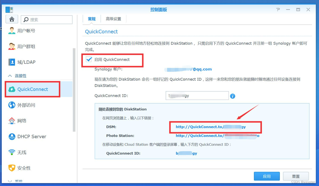The image size is (319, 186).
Task: Select QuickConnect in the sidebar
Action: (x=39, y=89)
